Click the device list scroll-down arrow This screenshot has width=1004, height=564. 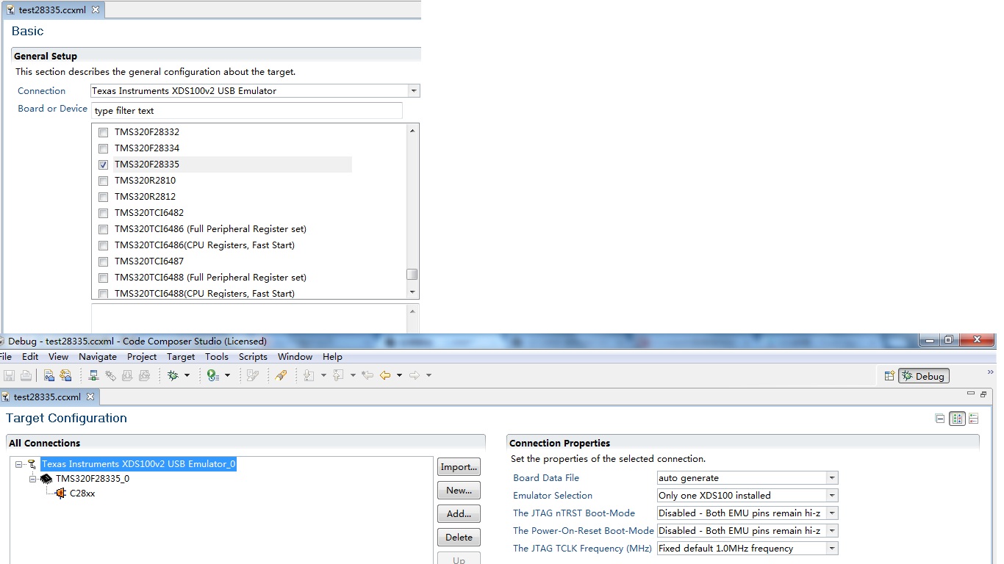pos(412,292)
